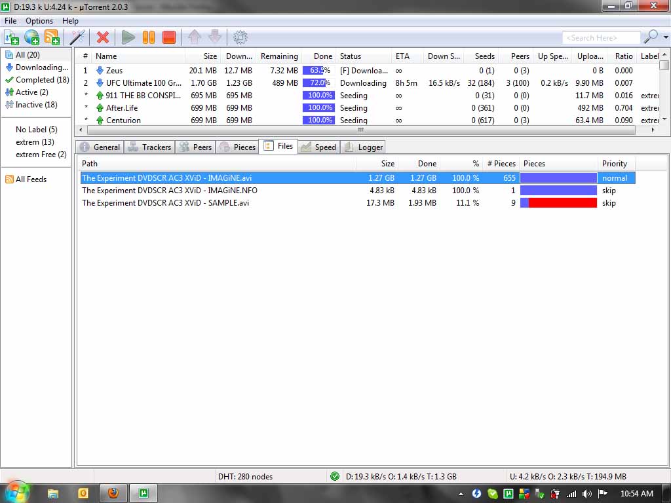Viewport: 671px width, 503px height.
Task: Sort torrents by Status column header
Action: pos(364,56)
